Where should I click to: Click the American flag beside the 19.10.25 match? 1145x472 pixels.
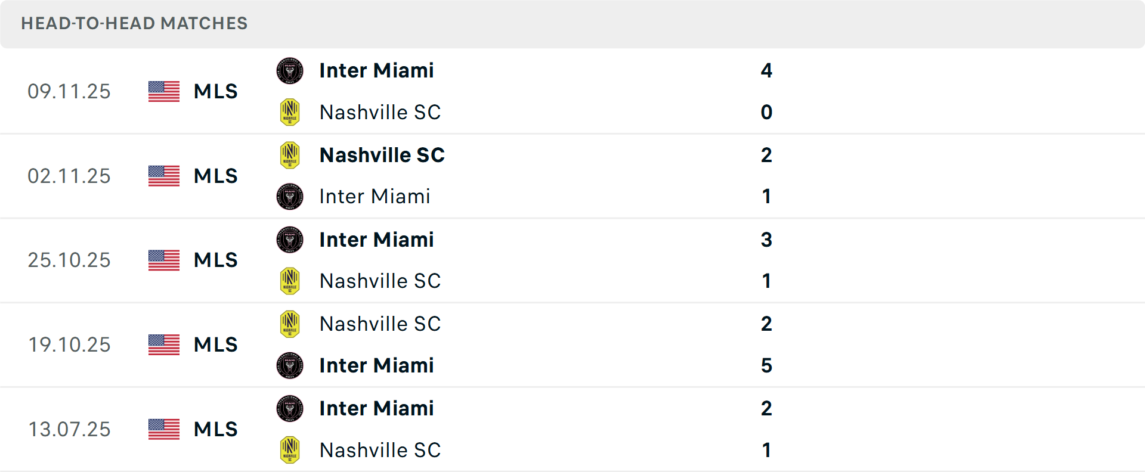point(163,344)
